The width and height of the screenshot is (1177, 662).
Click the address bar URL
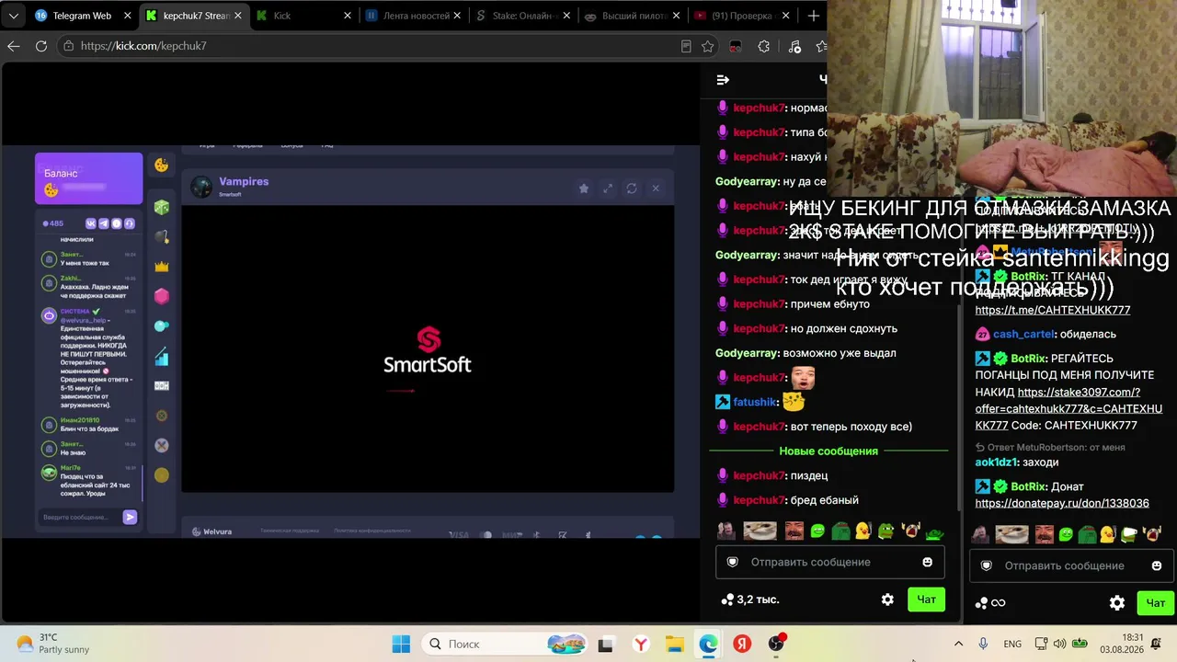point(143,46)
